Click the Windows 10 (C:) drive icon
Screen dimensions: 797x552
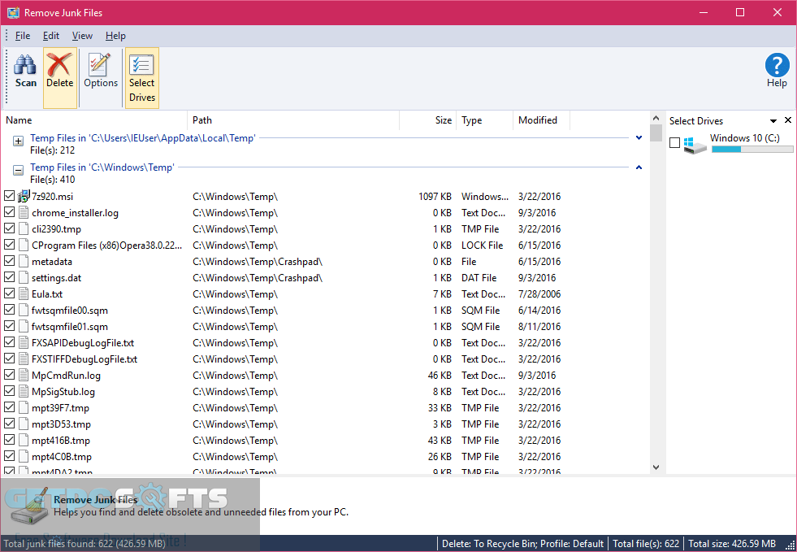point(695,145)
